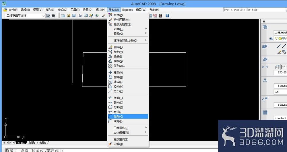Choose 合并(J) join command

pos(128,112)
